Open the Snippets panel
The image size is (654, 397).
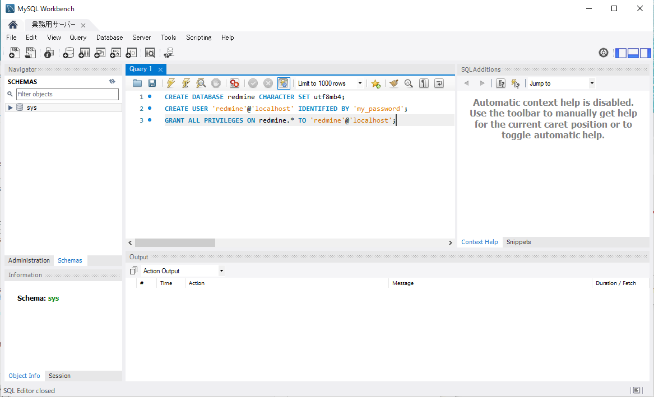(518, 242)
